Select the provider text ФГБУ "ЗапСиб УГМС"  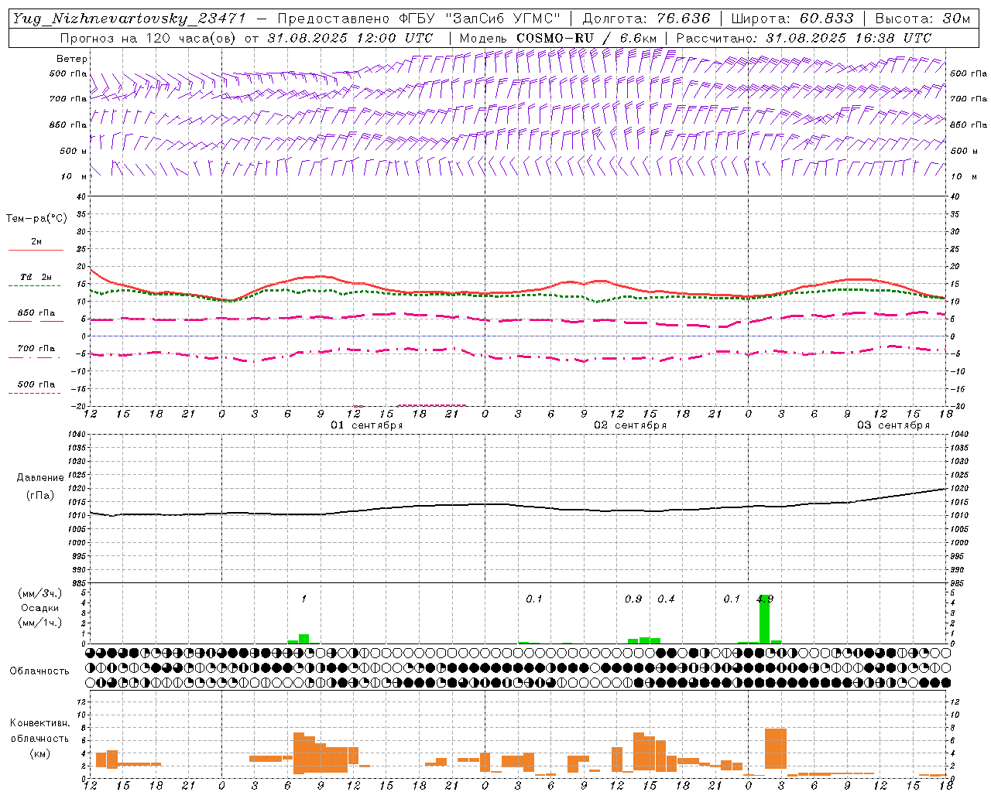[x=478, y=19]
